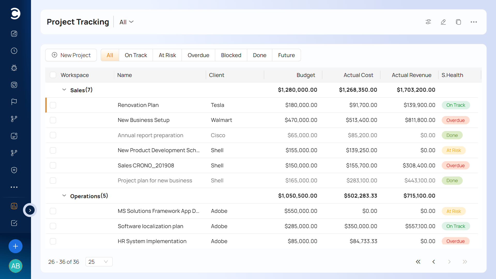The image size is (496, 279).
Task: Go to the previous page arrow
Action: [434, 262]
